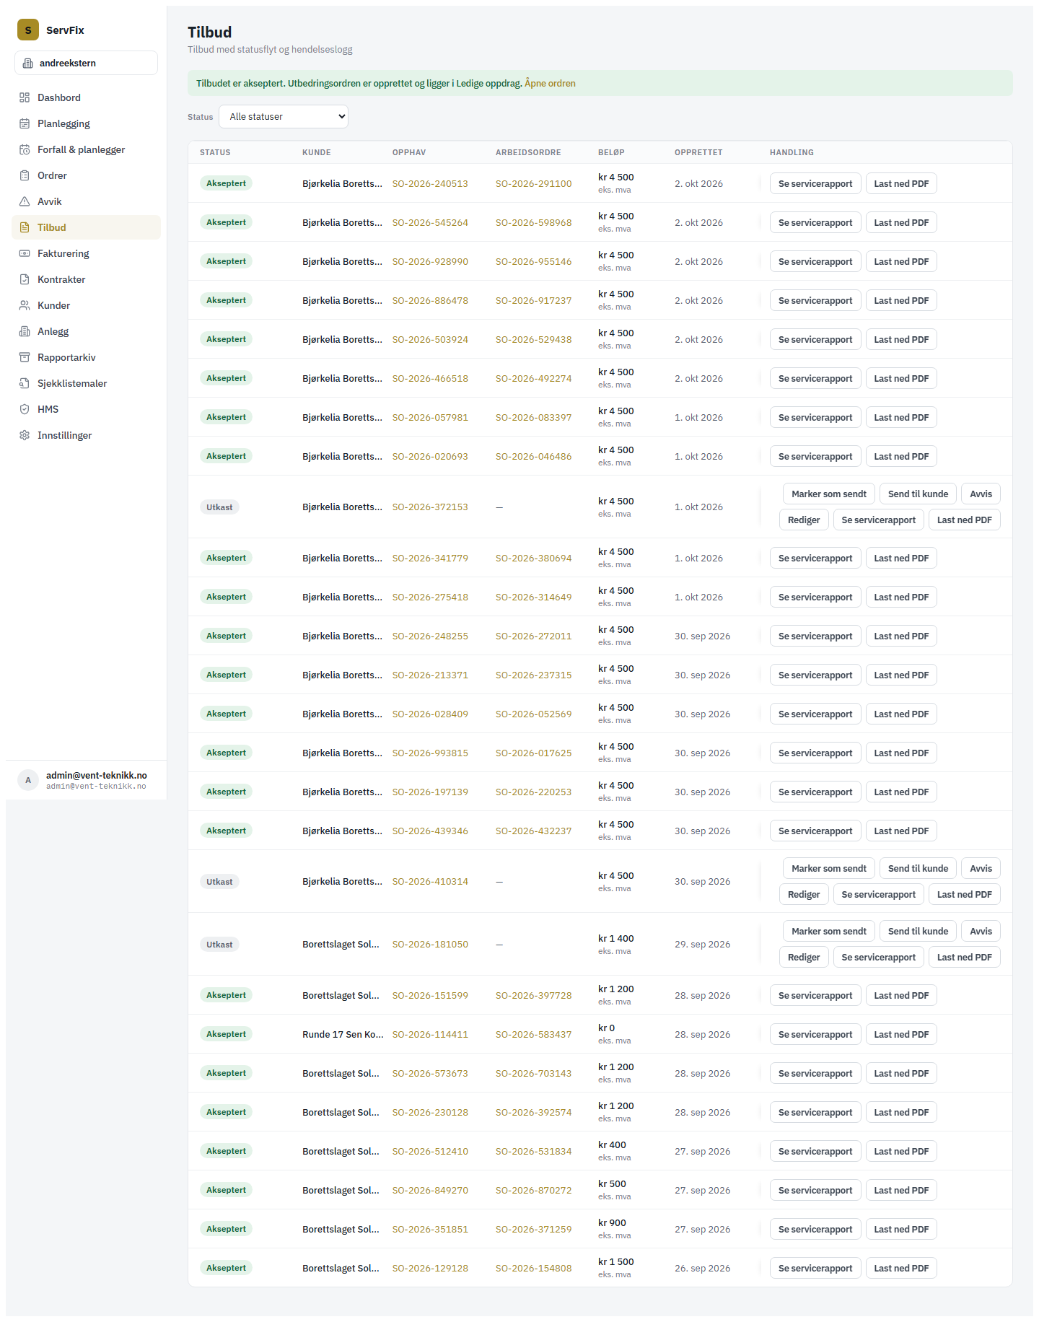
Task: Click Send til kunde for SO-2026-410314
Action: pyautogui.click(x=918, y=869)
